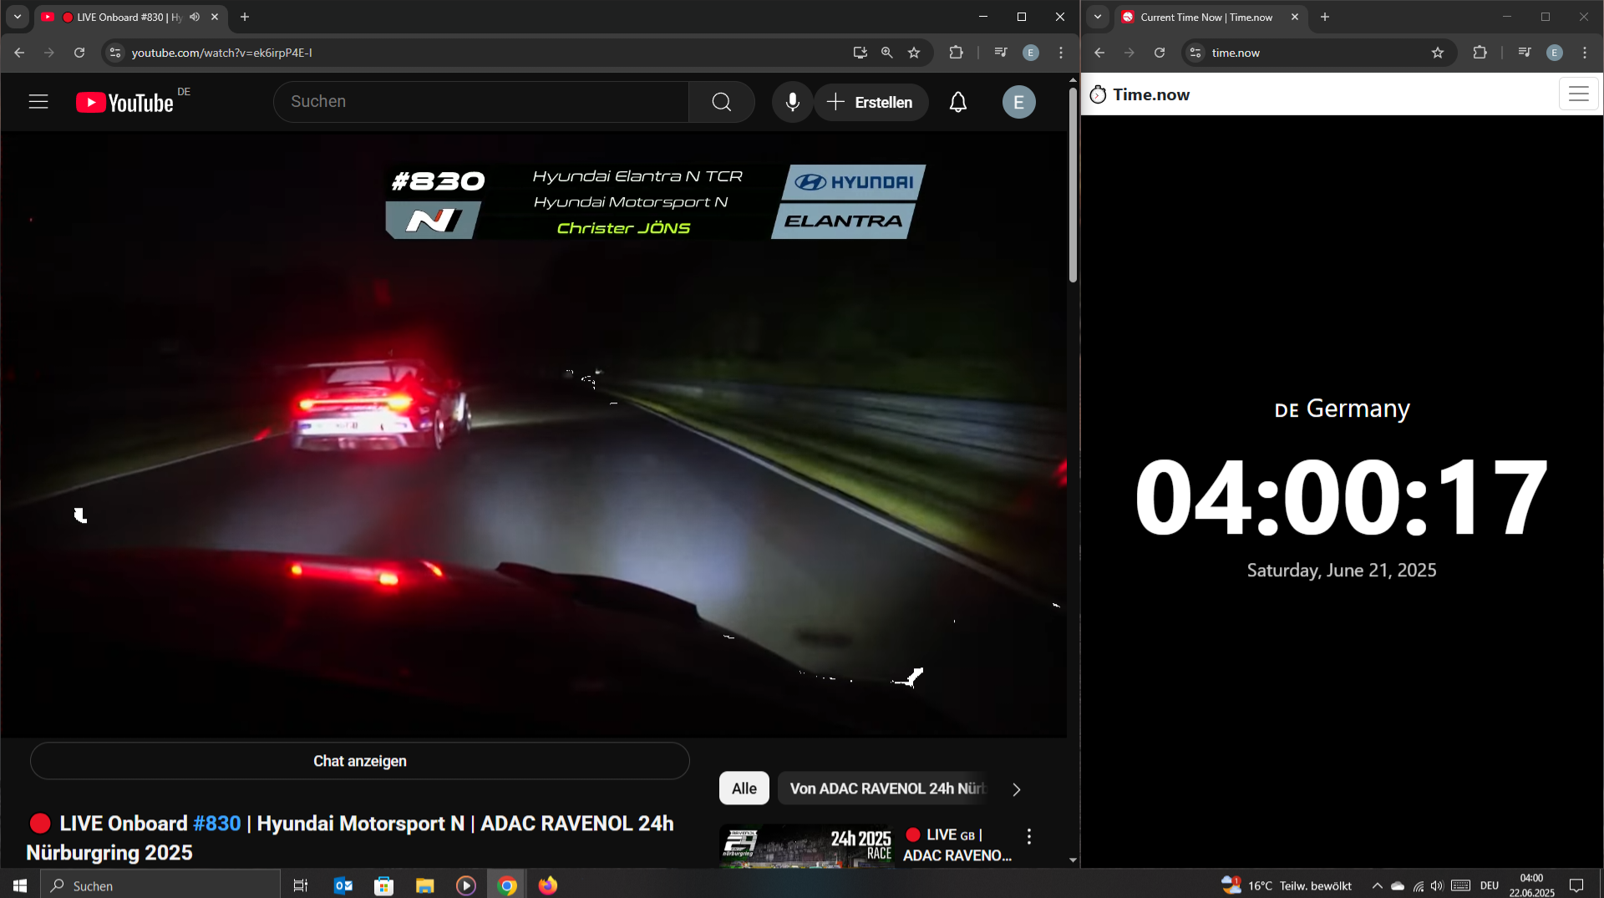Open Firefox from taskbar
The image size is (1604, 898).
click(548, 885)
